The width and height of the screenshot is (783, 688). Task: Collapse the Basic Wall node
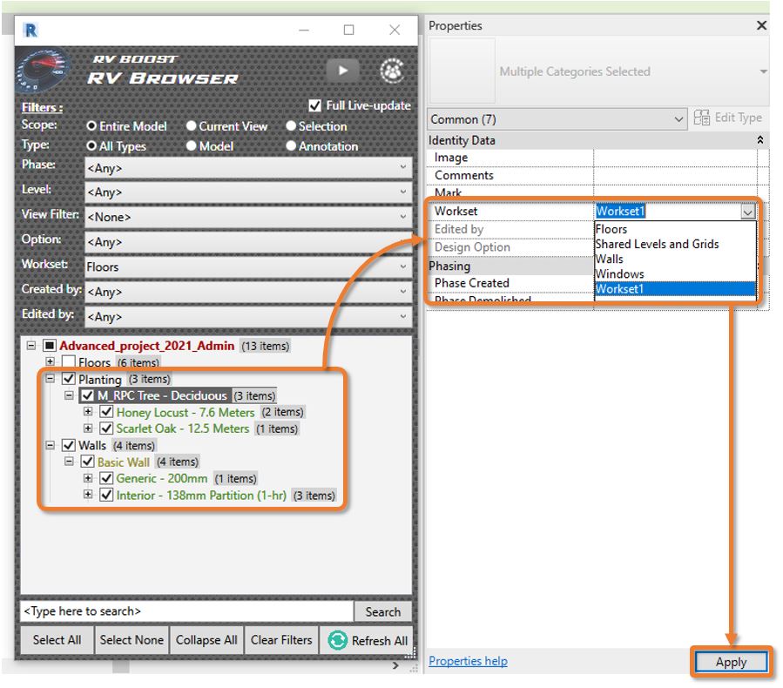coord(69,462)
